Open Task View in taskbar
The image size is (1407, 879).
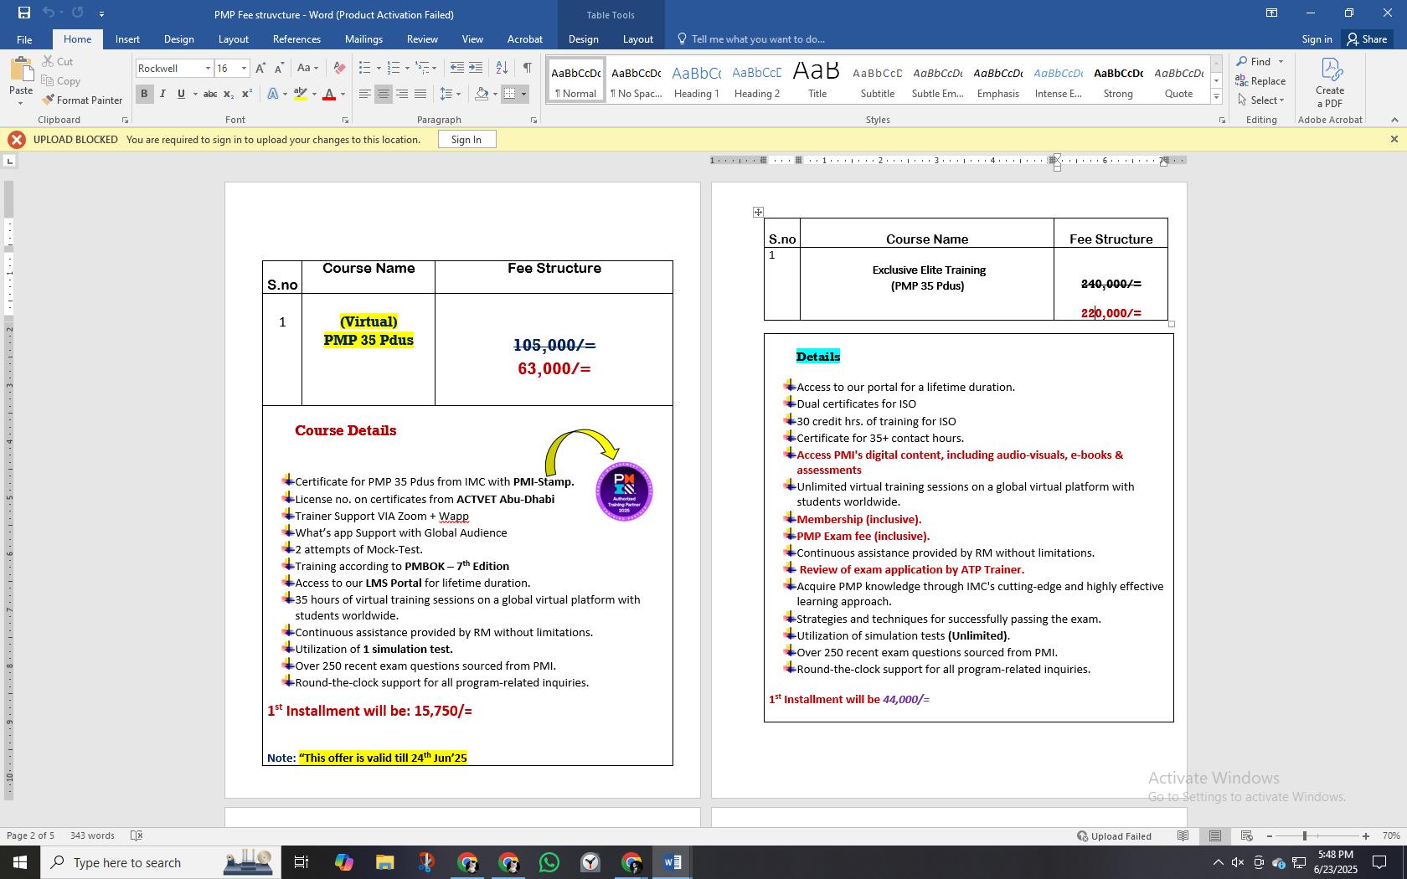[x=301, y=862]
